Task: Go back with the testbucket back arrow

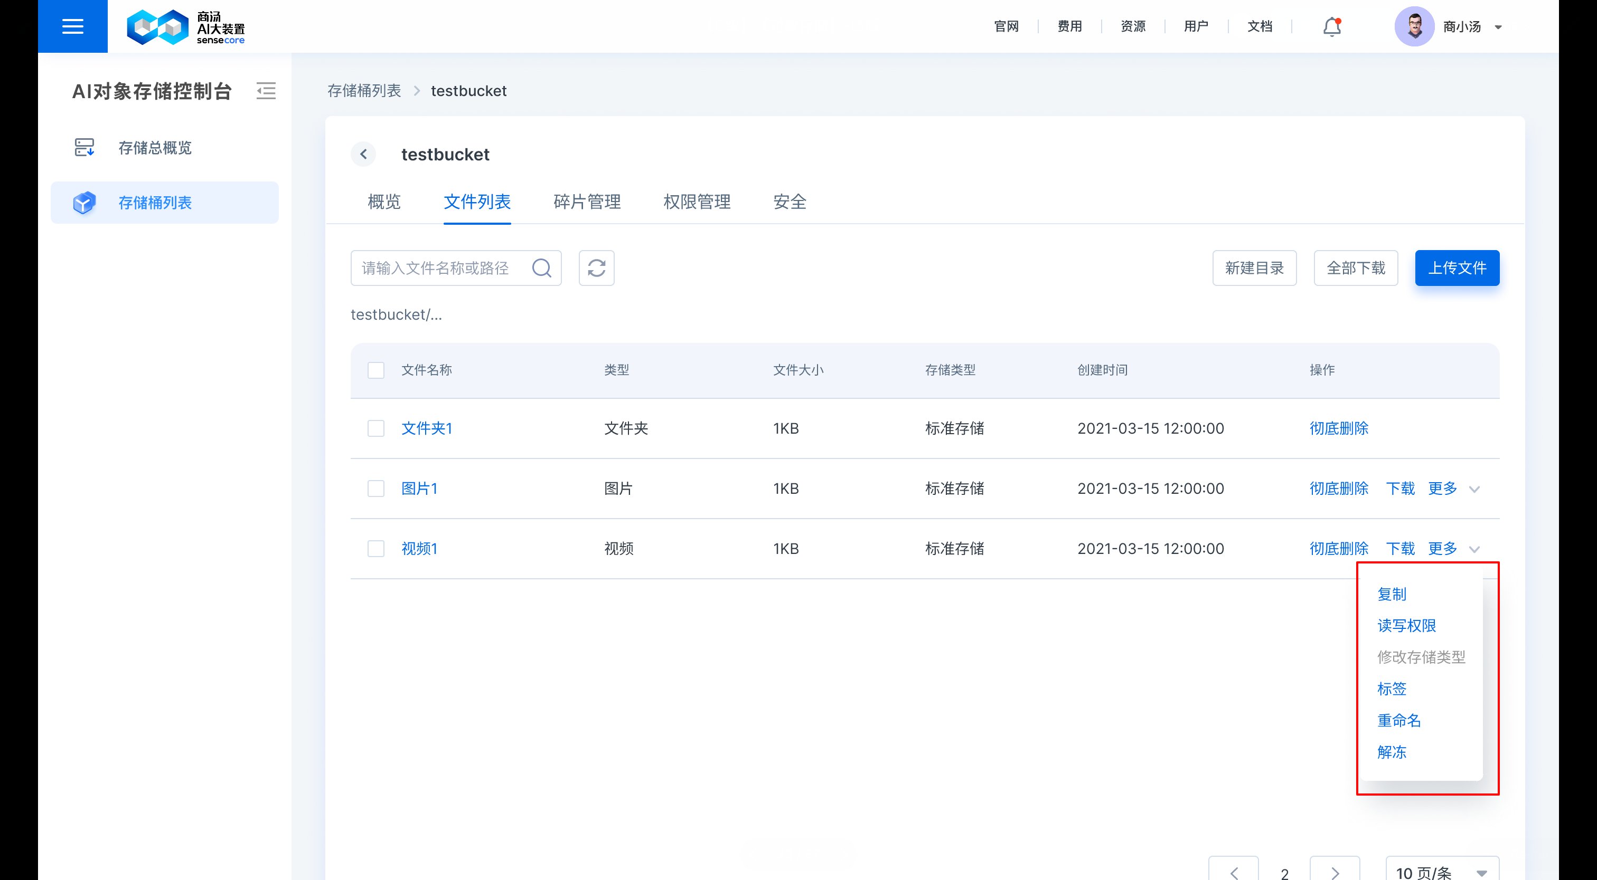Action: click(364, 154)
